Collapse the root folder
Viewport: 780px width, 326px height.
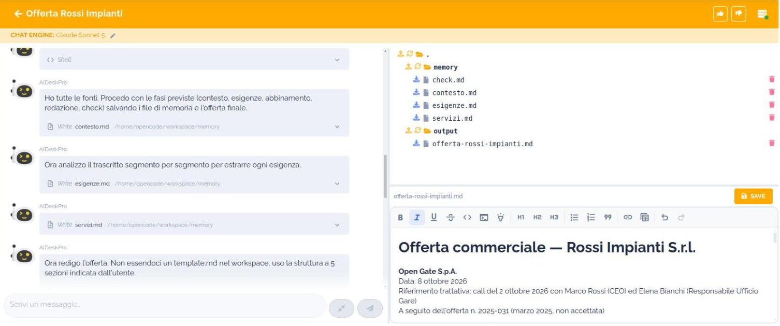pyautogui.click(x=420, y=54)
